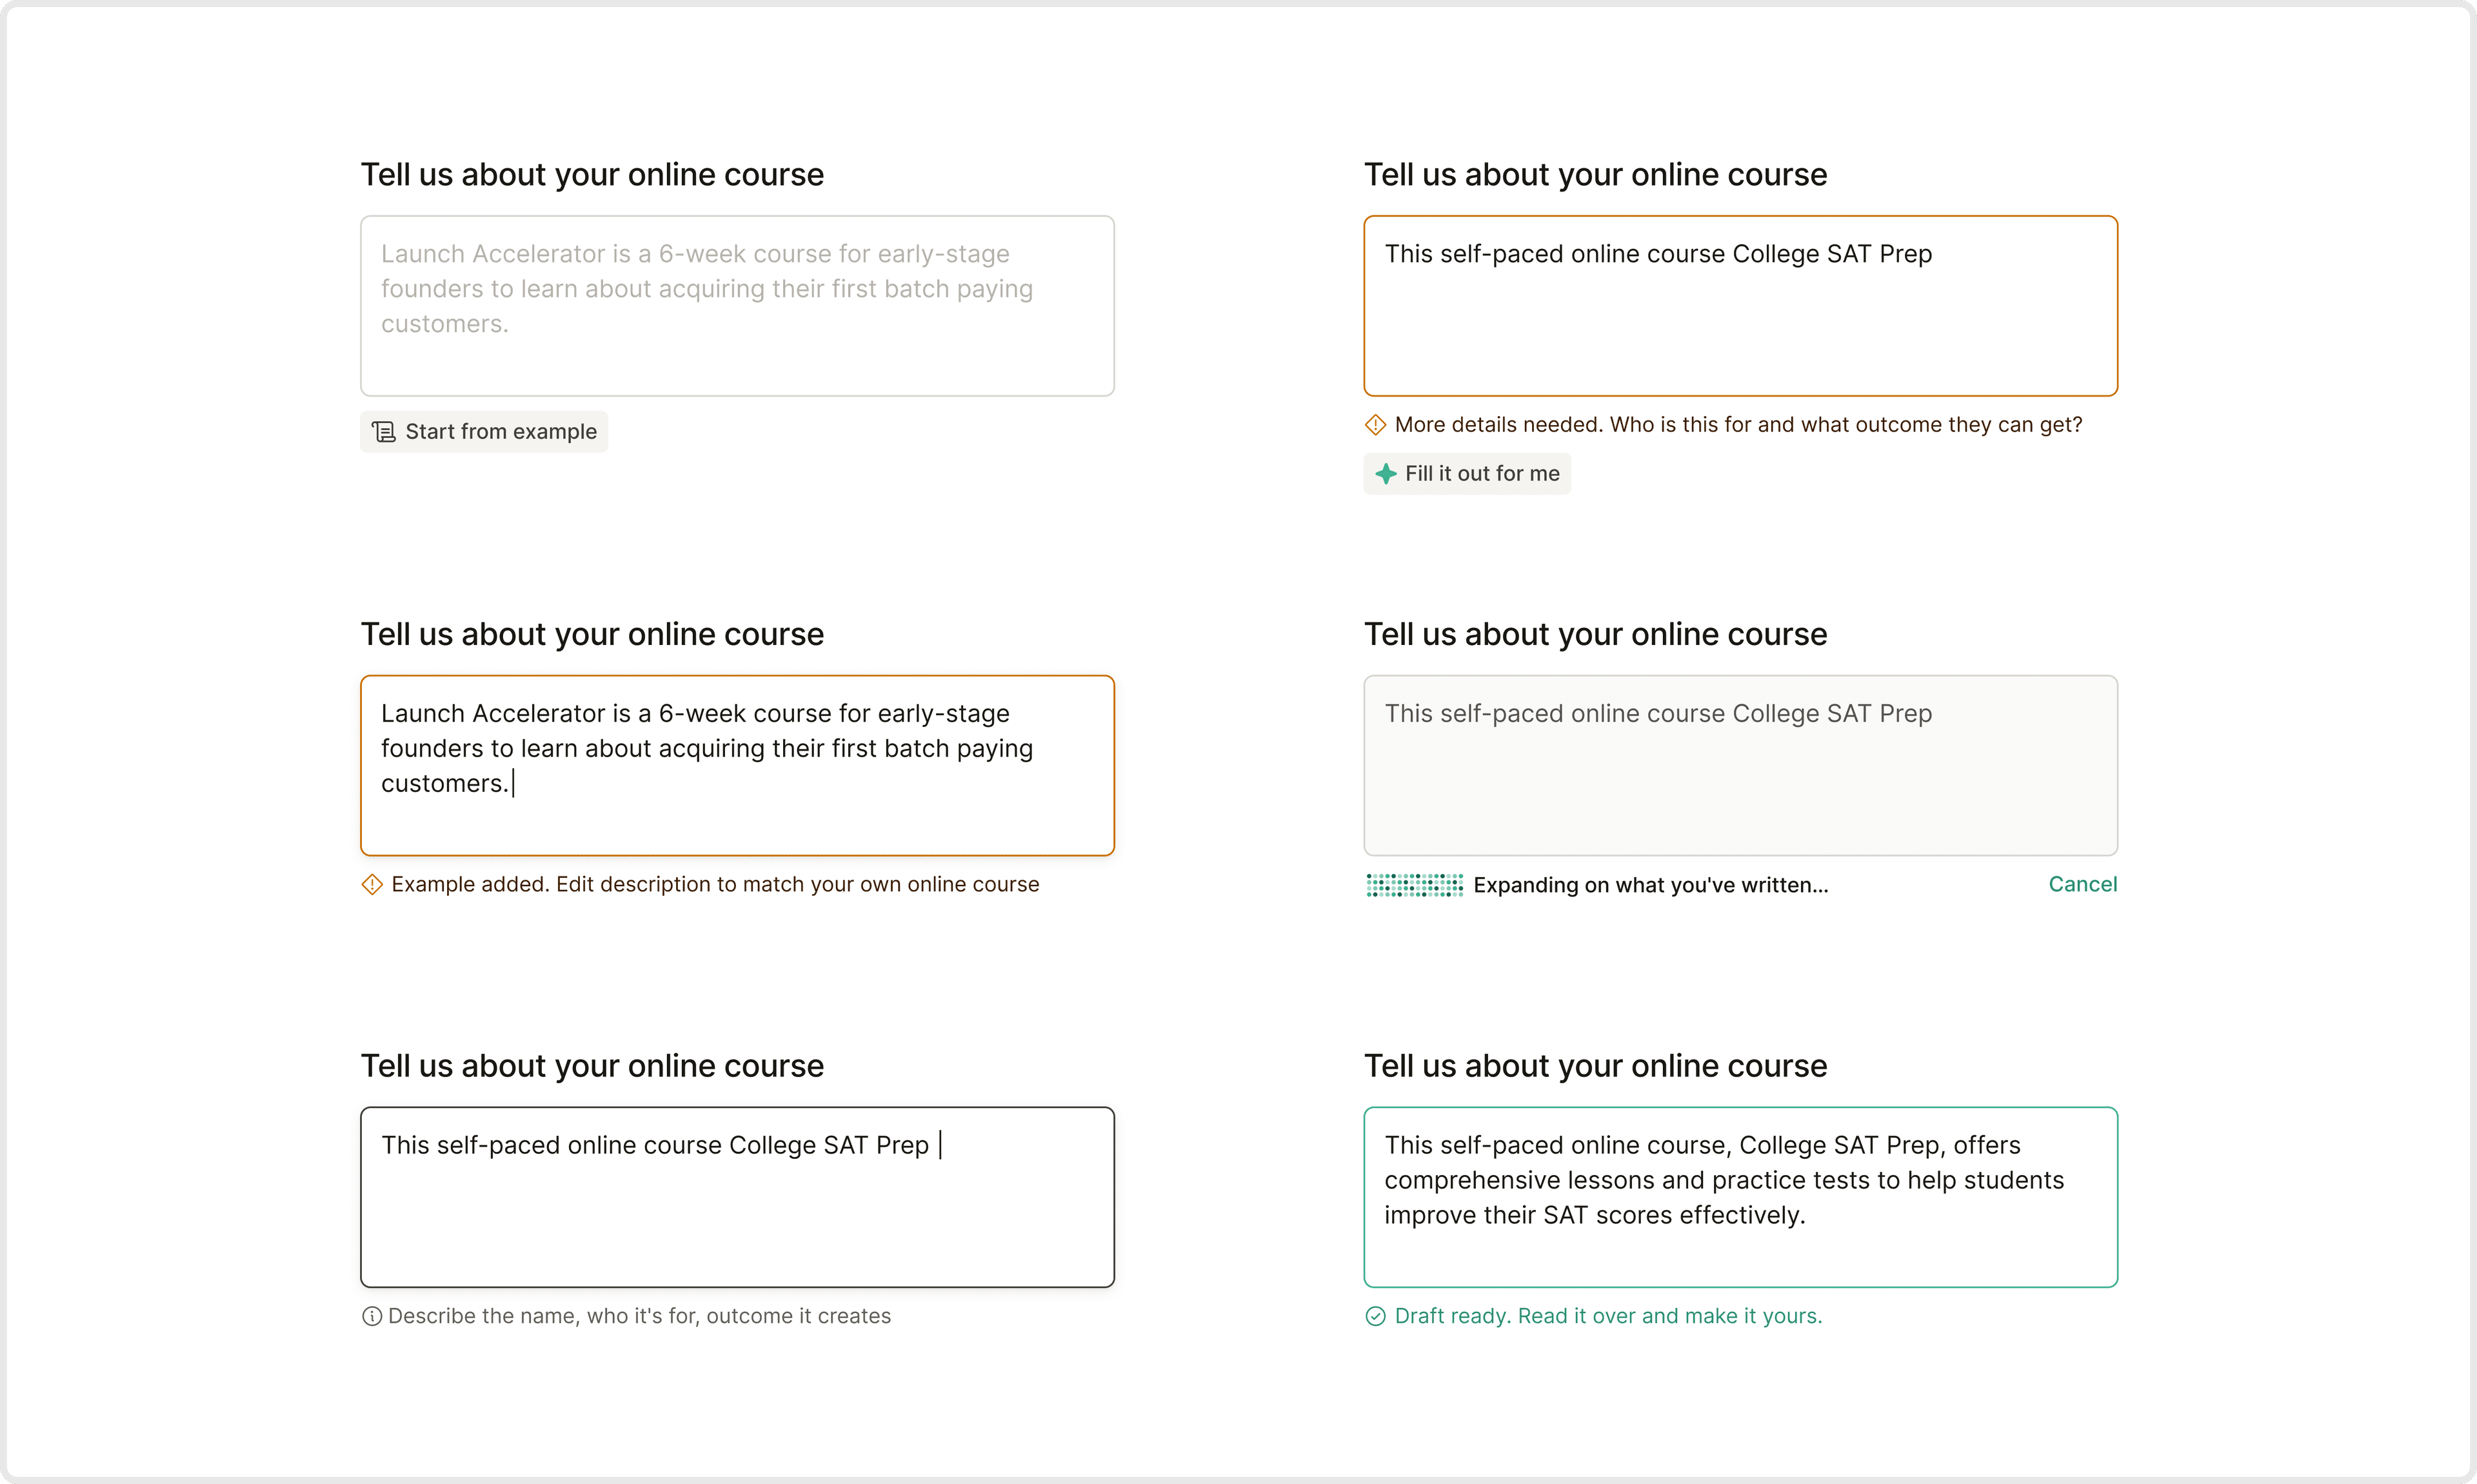Click into the textarea containing Launch Accelerator example text

(x=737, y=766)
